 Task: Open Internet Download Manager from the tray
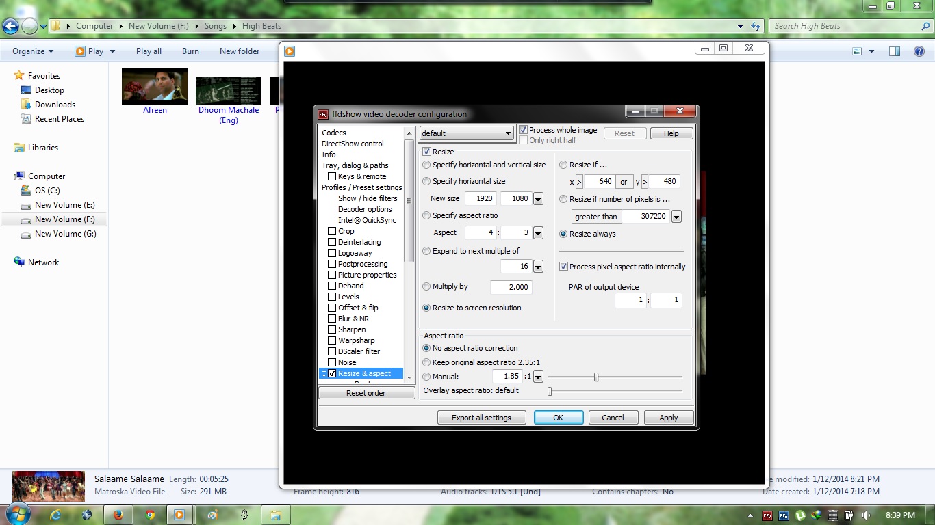pos(816,515)
